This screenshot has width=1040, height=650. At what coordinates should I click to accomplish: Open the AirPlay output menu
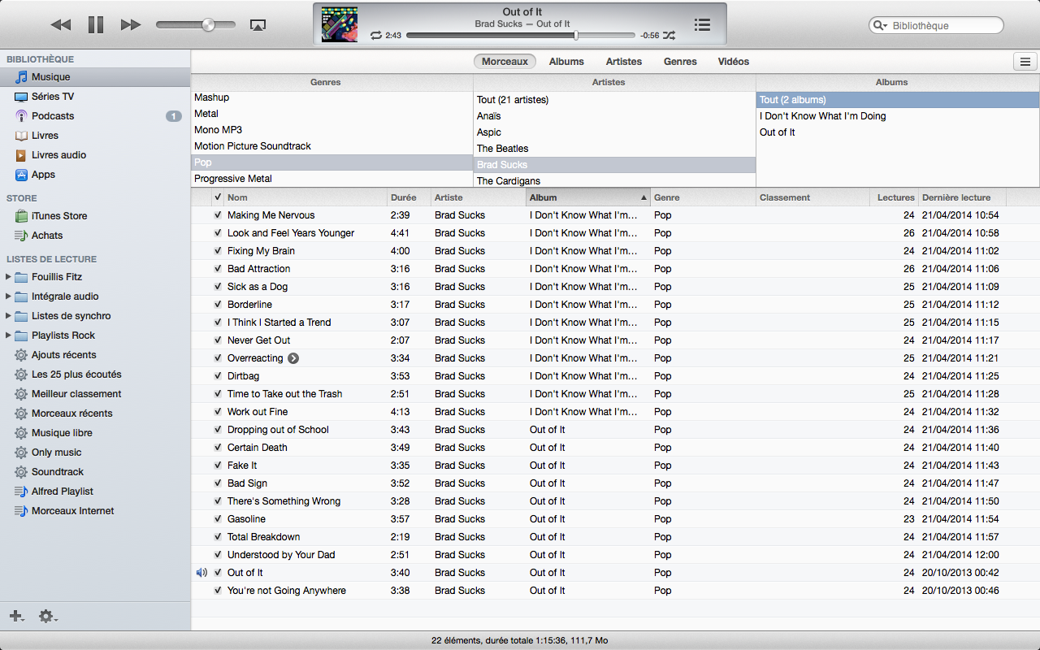click(x=258, y=25)
